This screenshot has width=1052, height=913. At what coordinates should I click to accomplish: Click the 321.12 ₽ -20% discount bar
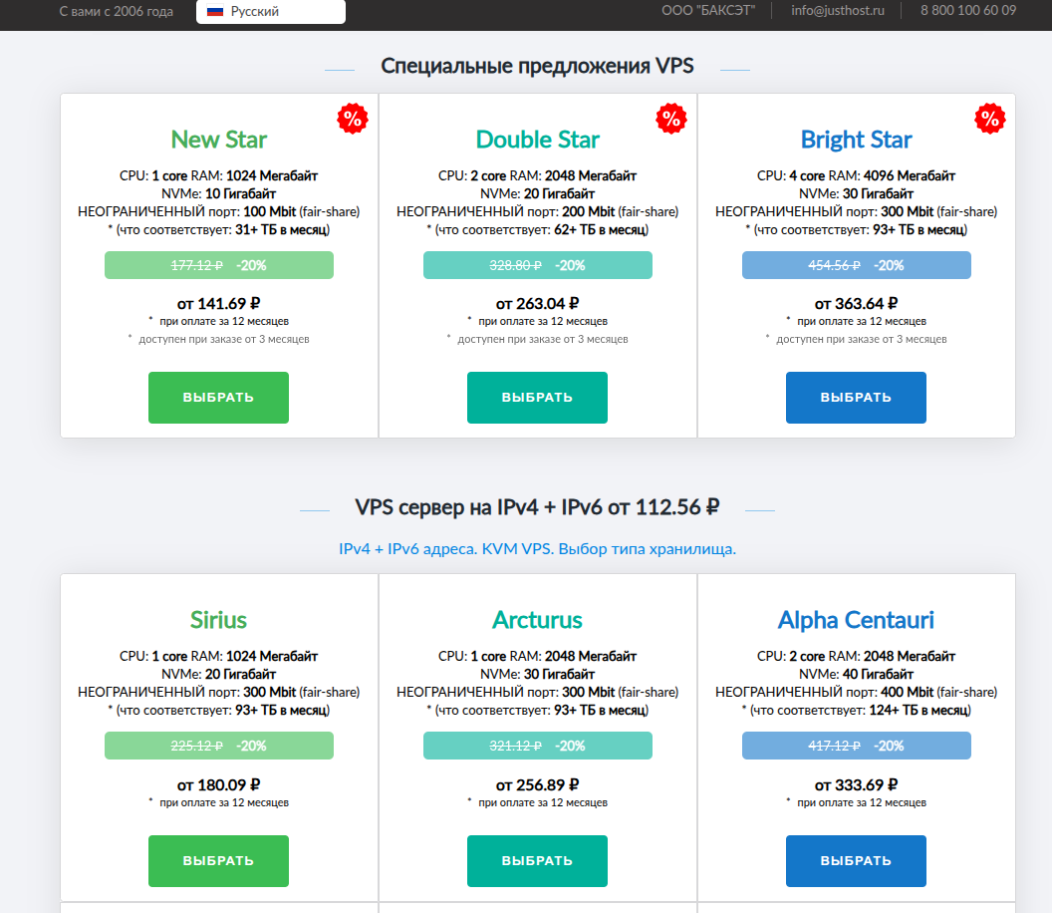537,746
